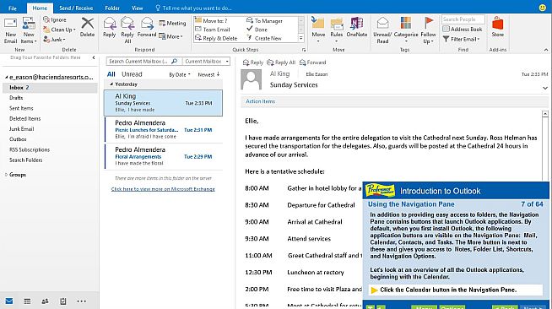Open the New Items menu
This screenshot has height=309, width=552.
point(29,30)
